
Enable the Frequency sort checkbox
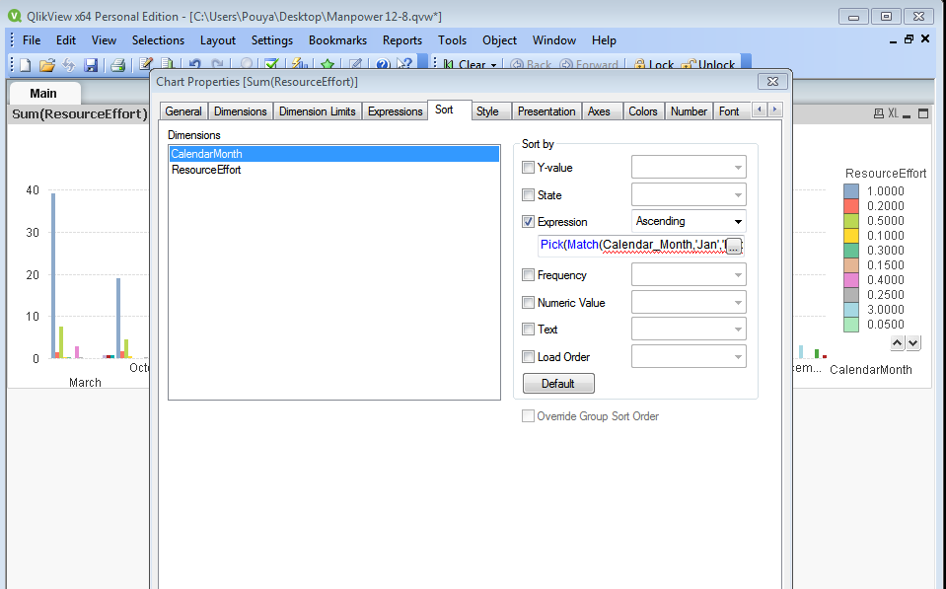528,274
